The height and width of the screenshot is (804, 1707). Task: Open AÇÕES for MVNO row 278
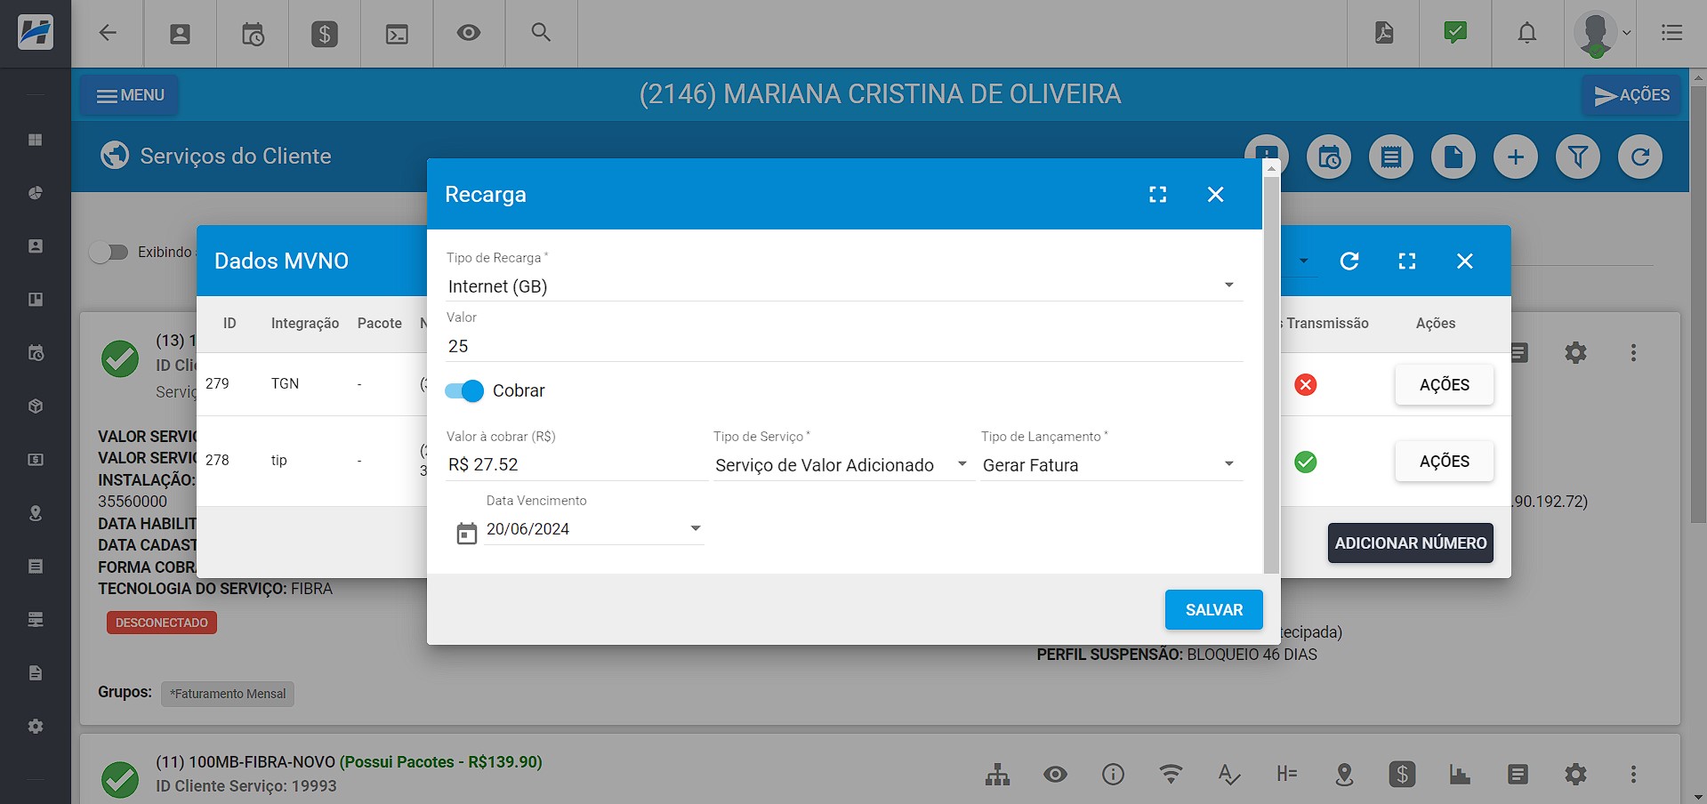coord(1444,462)
